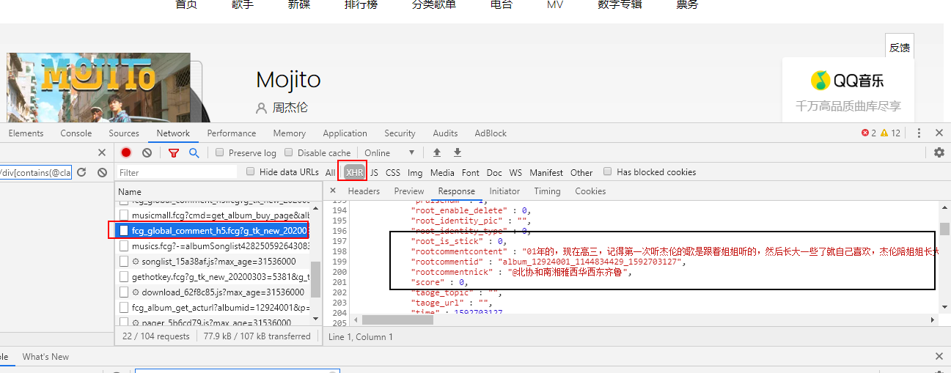Click the yellow warning count indicator

pos(890,133)
